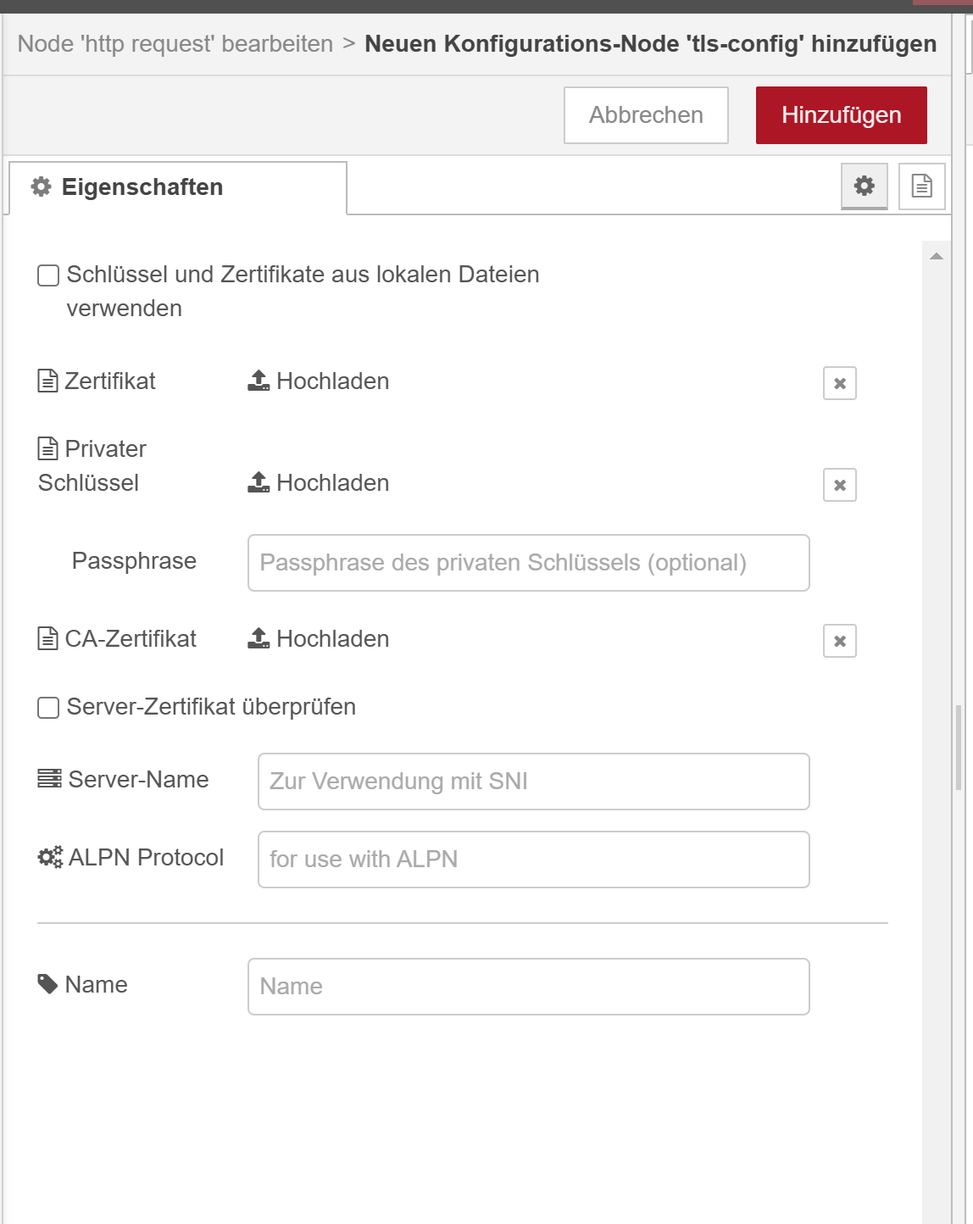Image resolution: width=973 pixels, height=1224 pixels.
Task: Clear the Privater Schlüssel with x icon
Action: (839, 485)
